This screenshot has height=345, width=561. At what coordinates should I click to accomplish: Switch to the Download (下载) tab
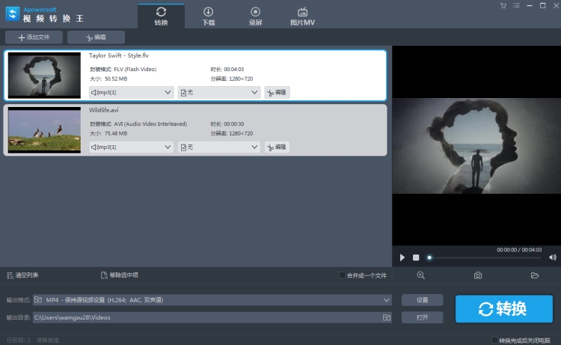pos(208,16)
